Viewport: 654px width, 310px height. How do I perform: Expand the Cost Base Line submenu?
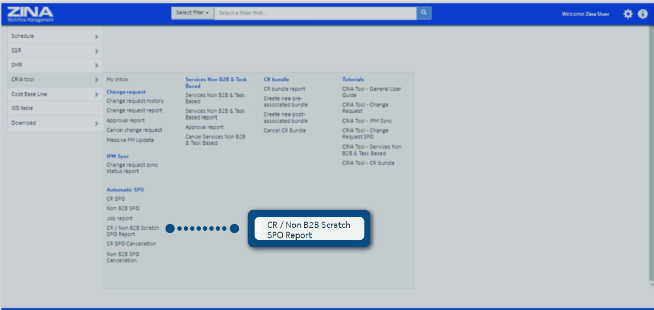pos(96,95)
